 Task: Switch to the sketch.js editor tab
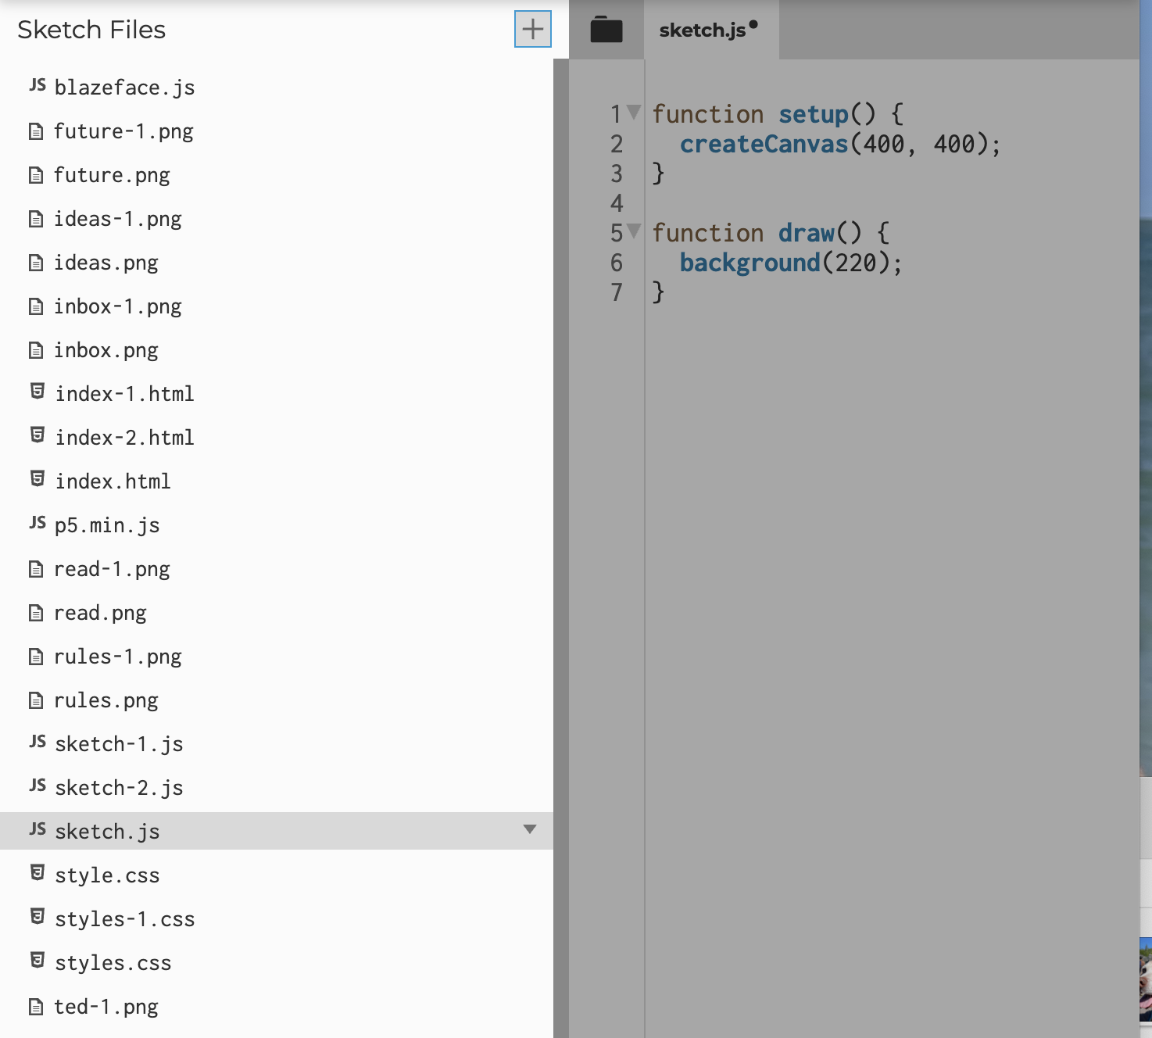706,30
